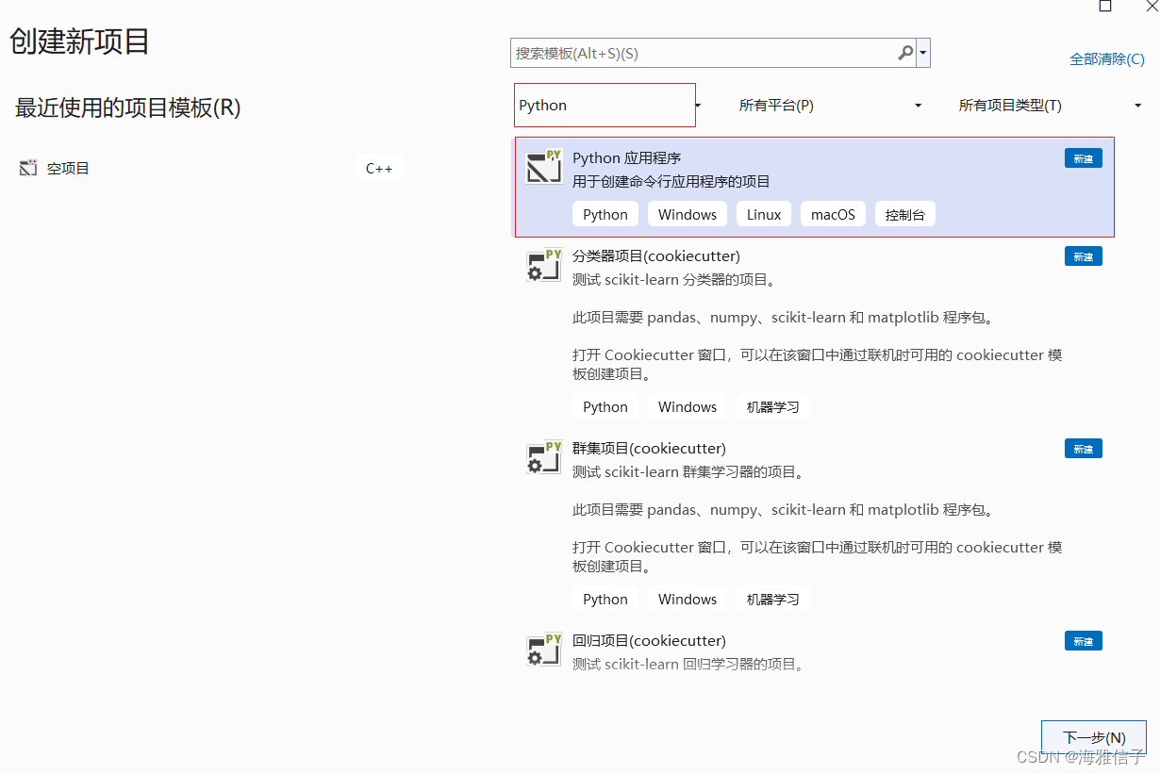Click the 回归项目 cookiecutter template icon
Viewport: 1160px width, 774px height.
[x=544, y=649]
